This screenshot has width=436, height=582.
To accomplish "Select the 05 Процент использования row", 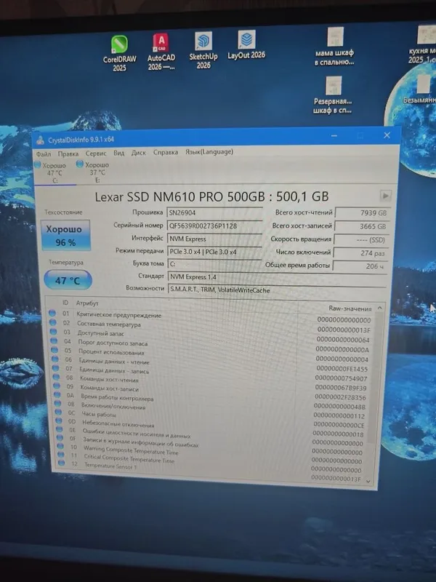I will point(211,354).
